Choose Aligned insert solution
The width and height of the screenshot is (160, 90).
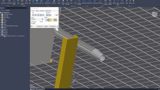(x=54, y=20)
